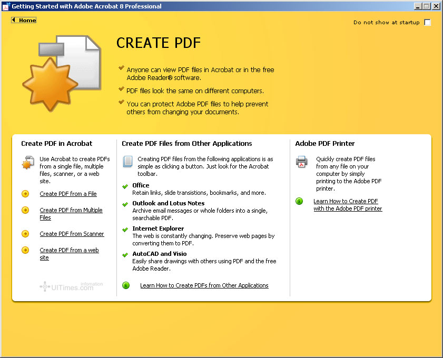The width and height of the screenshot is (443, 358).
Task: Click the arrow icon beside Create PDF from a File
Action: coord(25,194)
